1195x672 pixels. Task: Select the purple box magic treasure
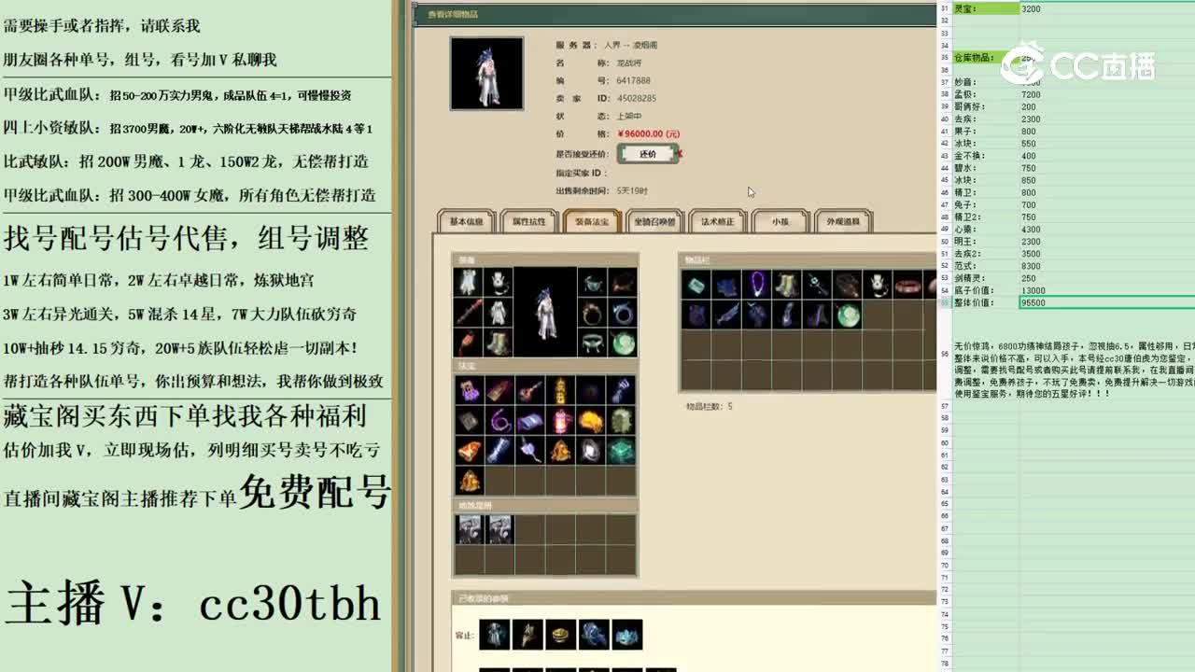click(x=470, y=390)
